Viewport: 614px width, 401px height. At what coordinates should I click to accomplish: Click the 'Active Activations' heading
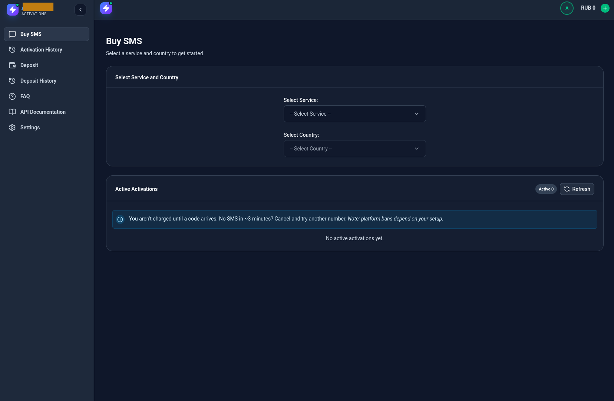point(136,189)
